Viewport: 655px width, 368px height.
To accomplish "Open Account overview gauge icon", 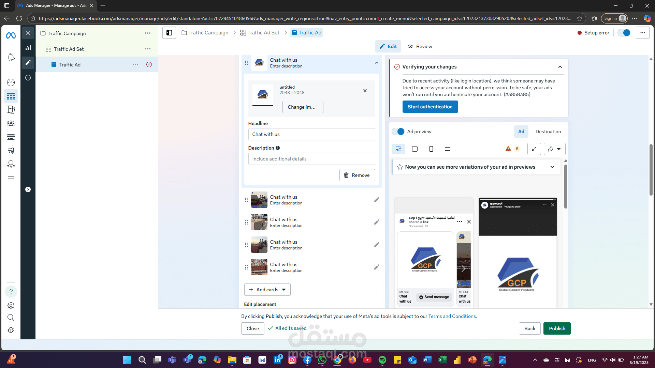I will point(11,82).
